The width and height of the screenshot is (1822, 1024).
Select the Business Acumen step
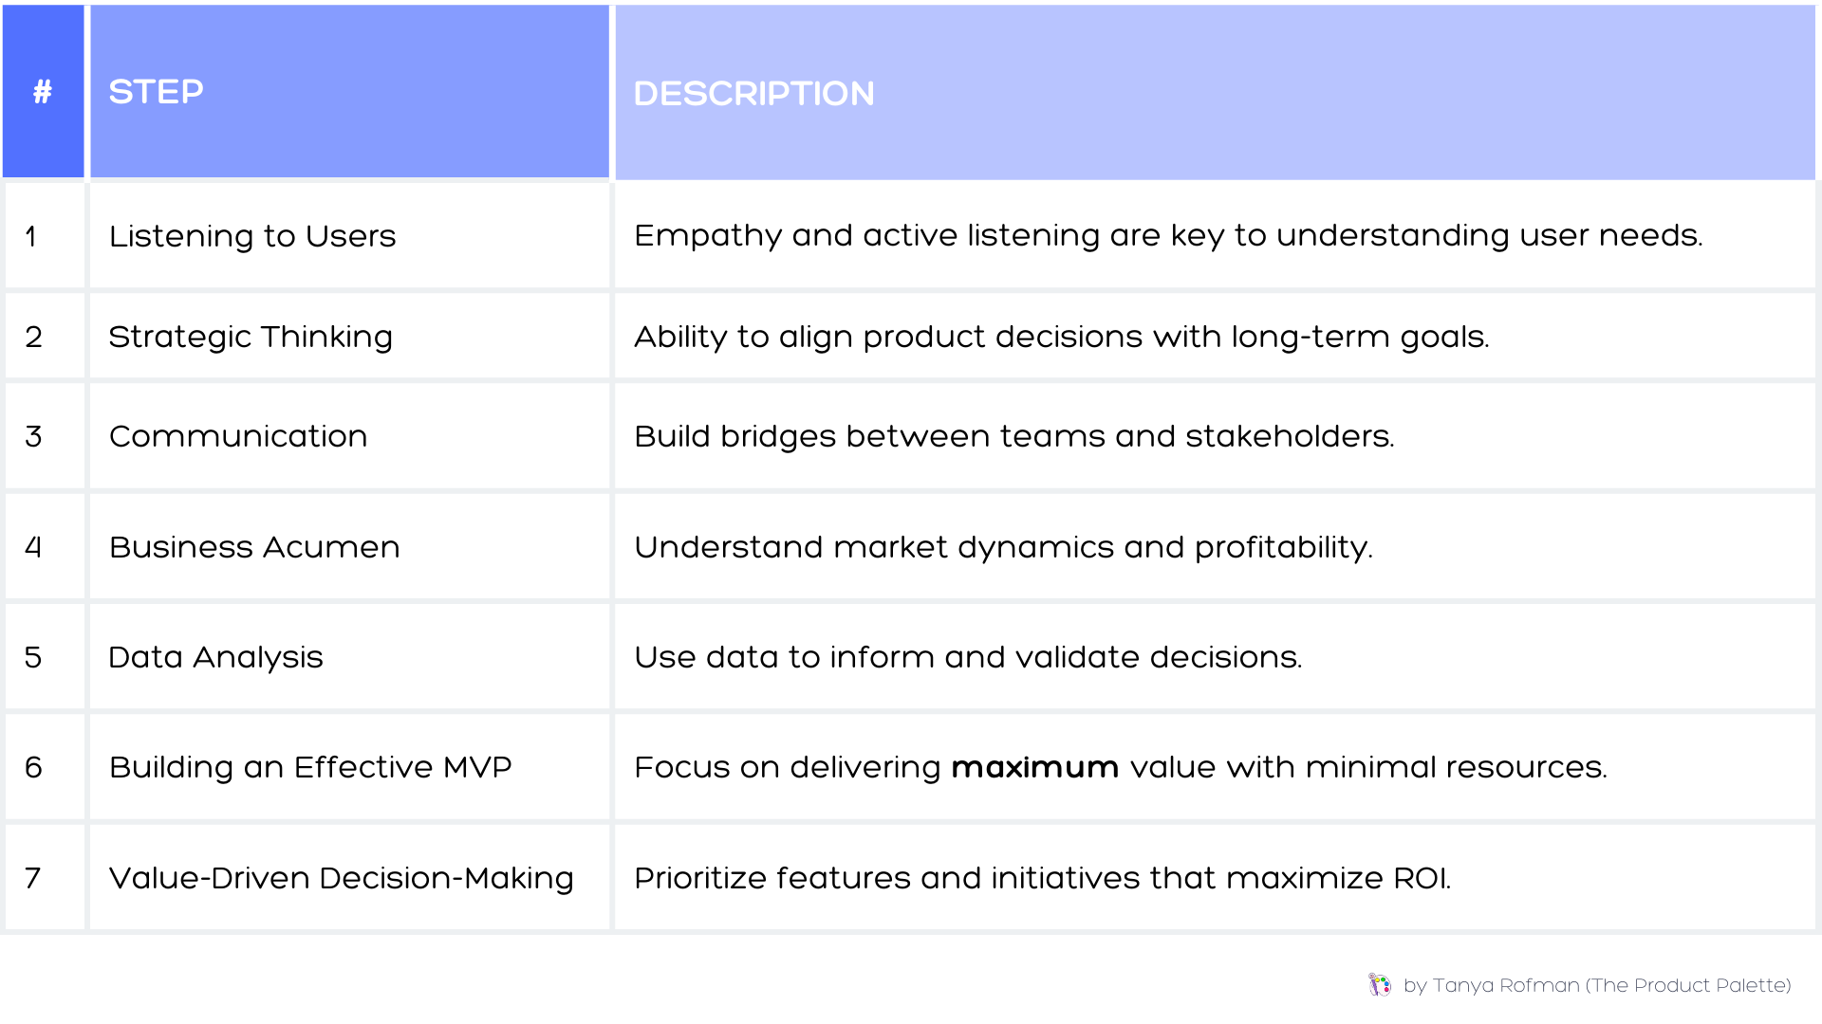(254, 547)
